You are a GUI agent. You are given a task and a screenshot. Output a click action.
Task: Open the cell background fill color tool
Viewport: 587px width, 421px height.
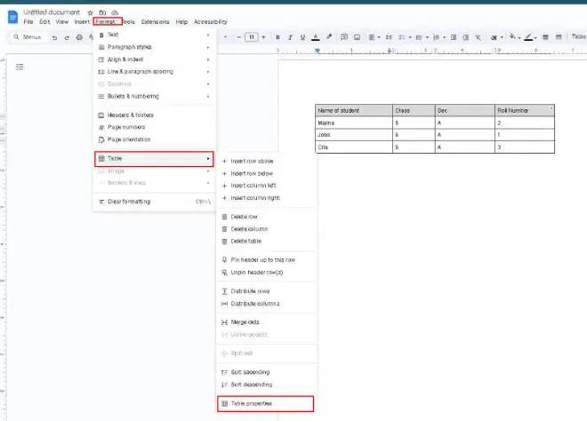pyautogui.click(x=512, y=36)
